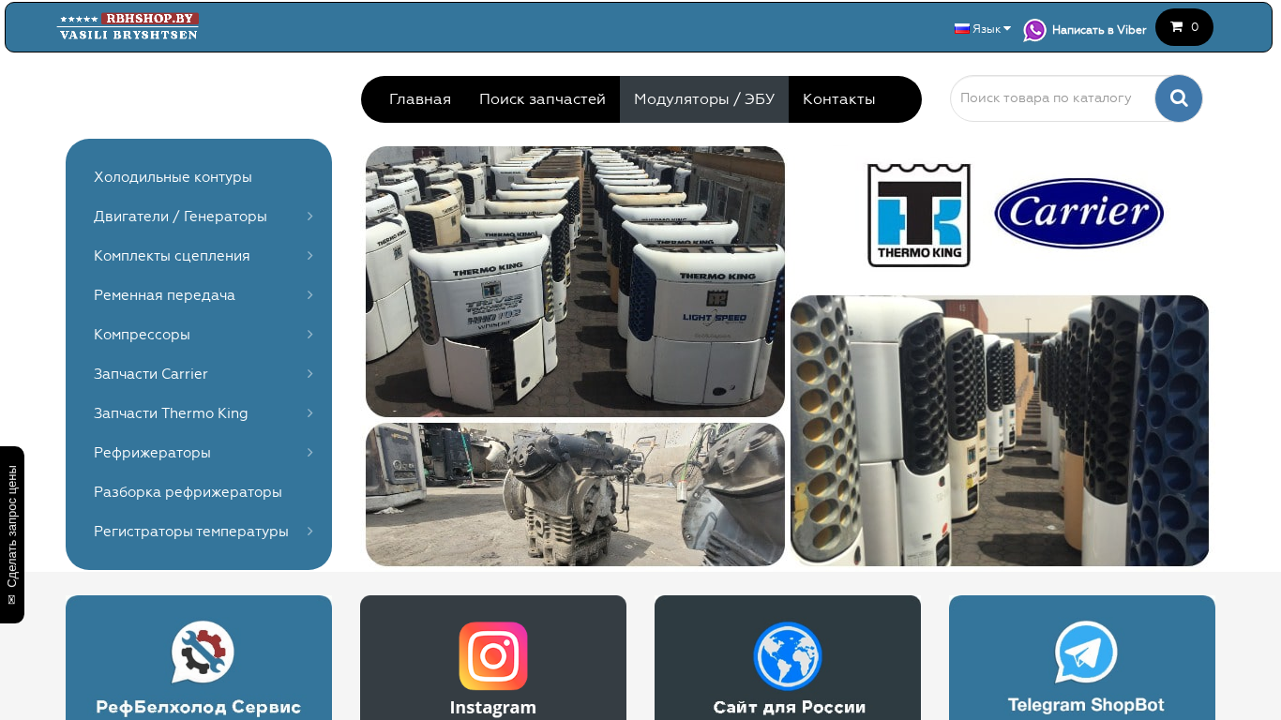Image resolution: width=1281 pixels, height=720 pixels.
Task: Open the Thermo King units yard photo
Action: 575,281
